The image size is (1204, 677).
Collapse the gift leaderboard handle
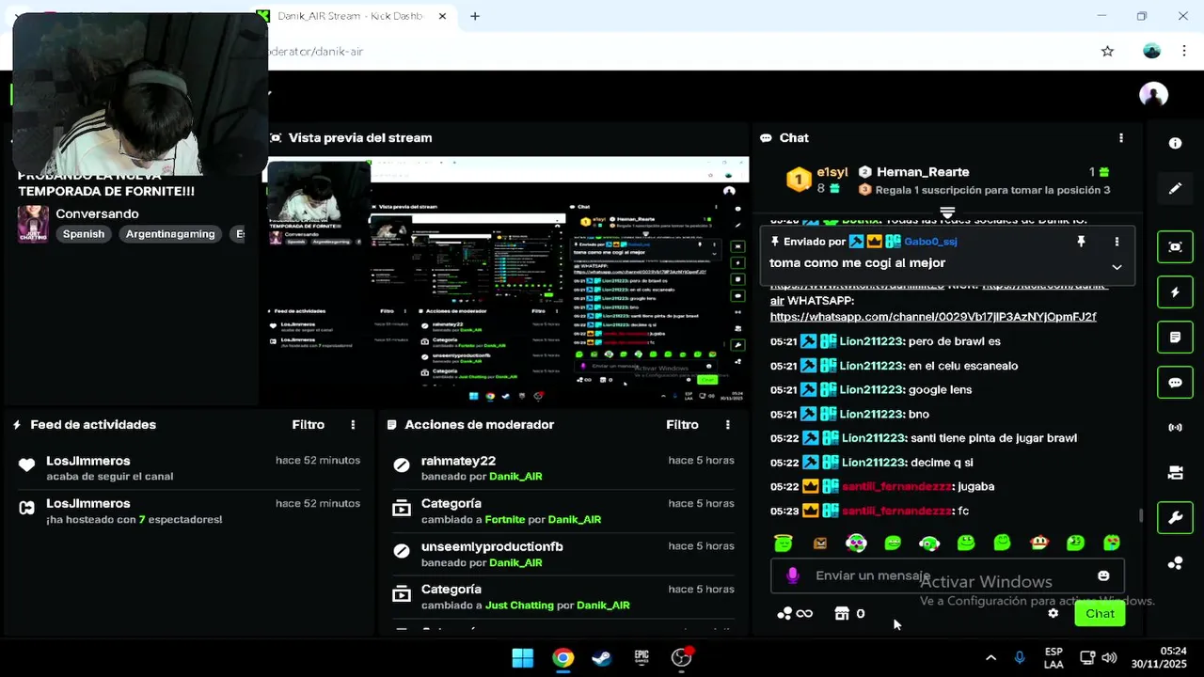[947, 213]
